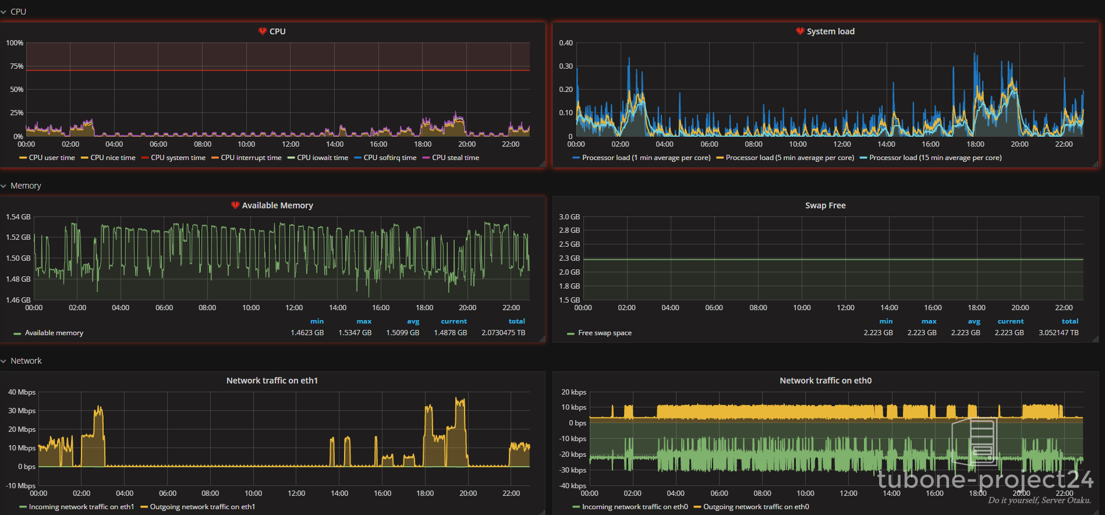Screen dimensions: 1105x515
Task: Click the resize handle of System load panel
Action: [x=1095, y=165]
